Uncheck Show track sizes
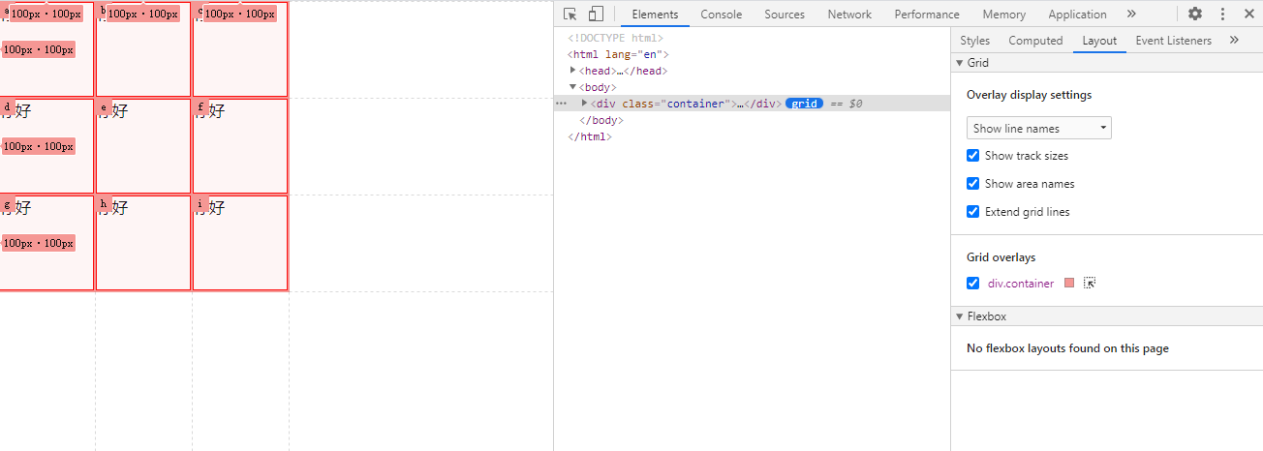The width and height of the screenshot is (1263, 451). pos(973,156)
